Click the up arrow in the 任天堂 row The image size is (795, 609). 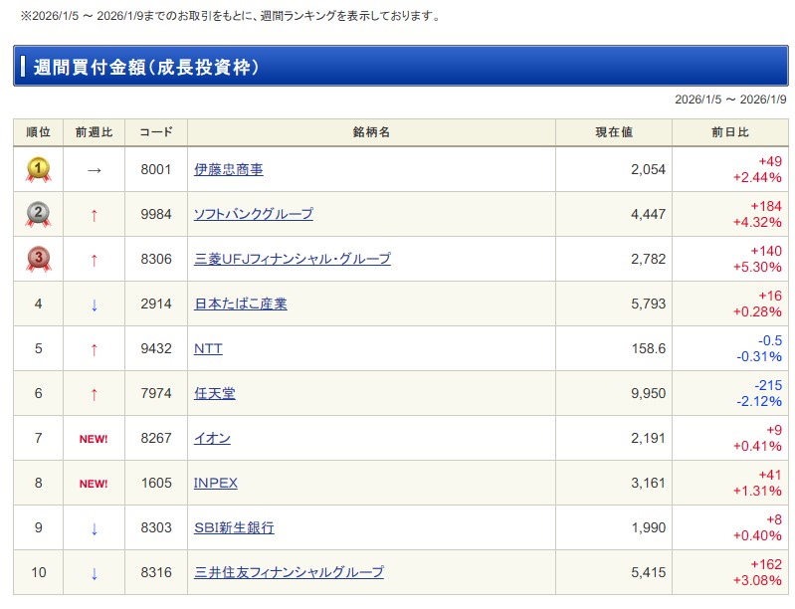pyautogui.click(x=94, y=393)
